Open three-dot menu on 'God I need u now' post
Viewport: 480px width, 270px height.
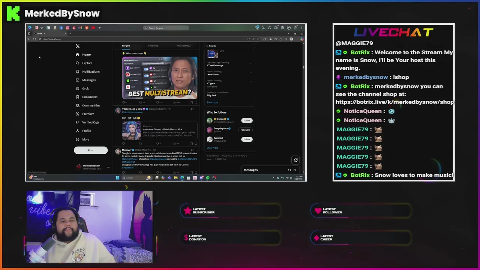pyautogui.click(x=196, y=109)
